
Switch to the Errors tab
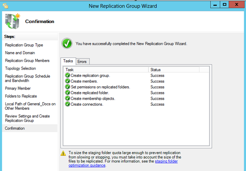(x=82, y=61)
